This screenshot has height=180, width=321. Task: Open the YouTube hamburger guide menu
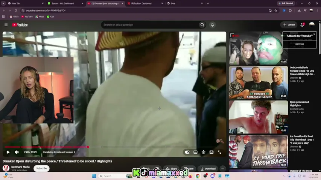(6, 25)
